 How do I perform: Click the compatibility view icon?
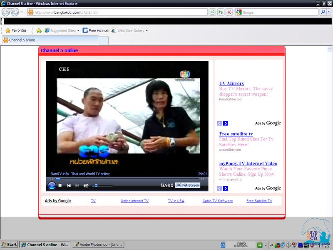(213, 12)
